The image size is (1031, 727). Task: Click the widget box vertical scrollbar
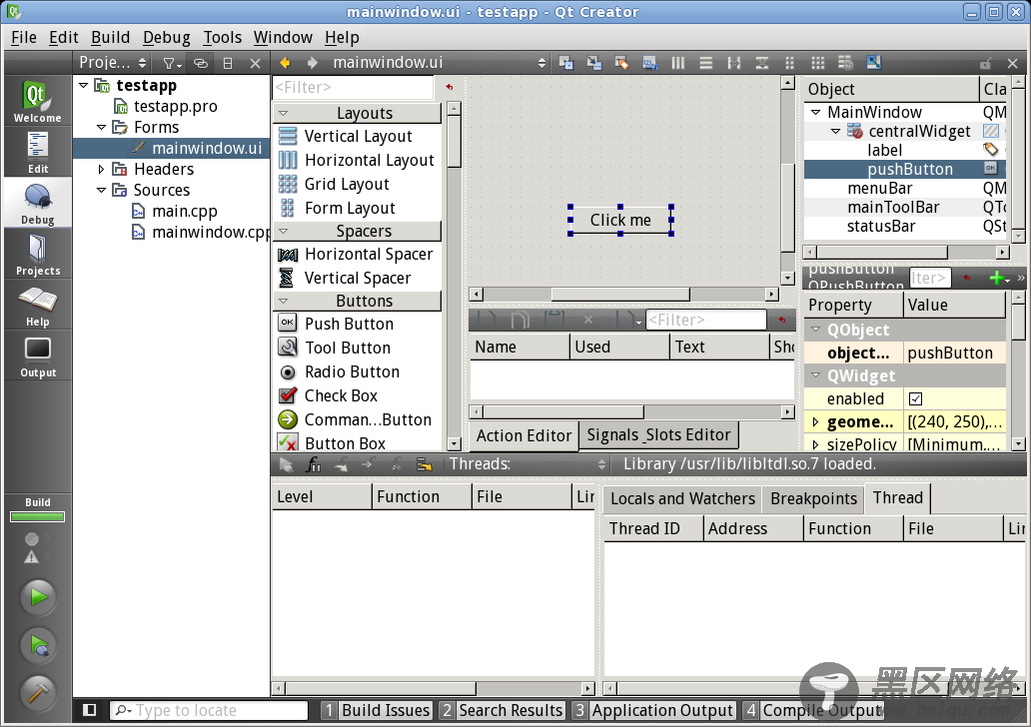(x=454, y=142)
